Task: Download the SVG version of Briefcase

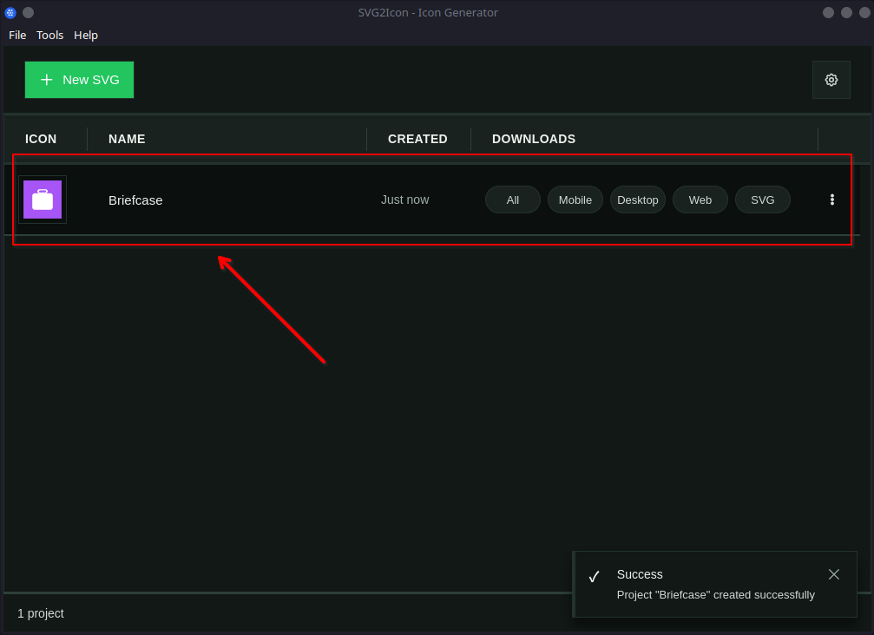Action: [x=762, y=200]
